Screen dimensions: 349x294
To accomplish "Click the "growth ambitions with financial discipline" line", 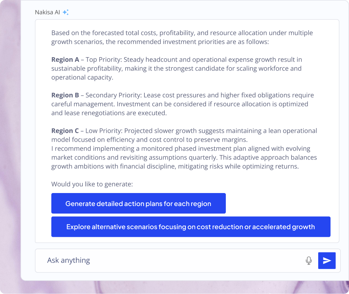I will coord(175,166).
